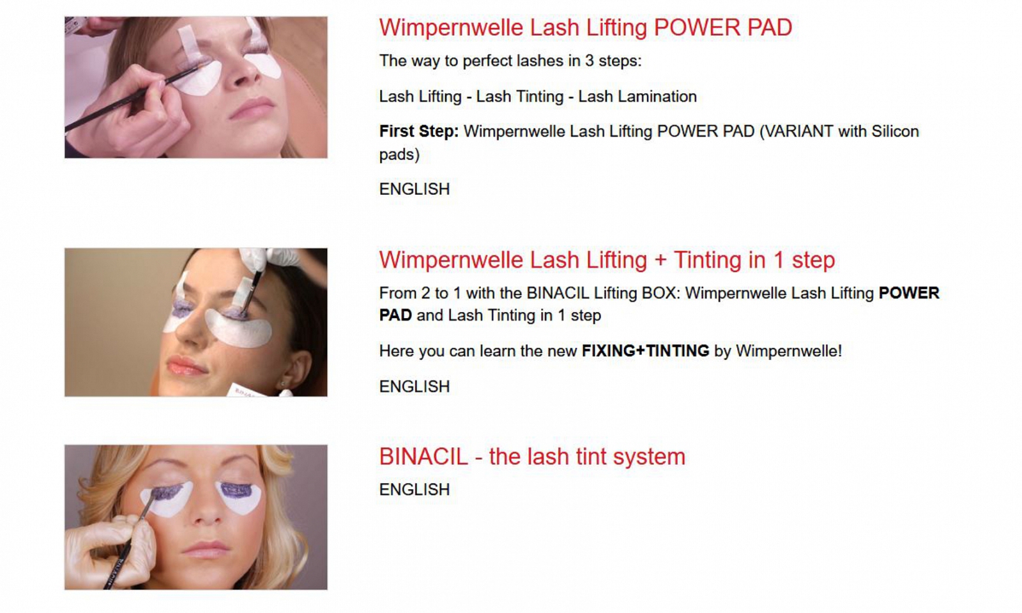Viewport: 1022px width, 613px height.
Task: Click the 'by Wimpernwelle!' text
Action: click(778, 351)
